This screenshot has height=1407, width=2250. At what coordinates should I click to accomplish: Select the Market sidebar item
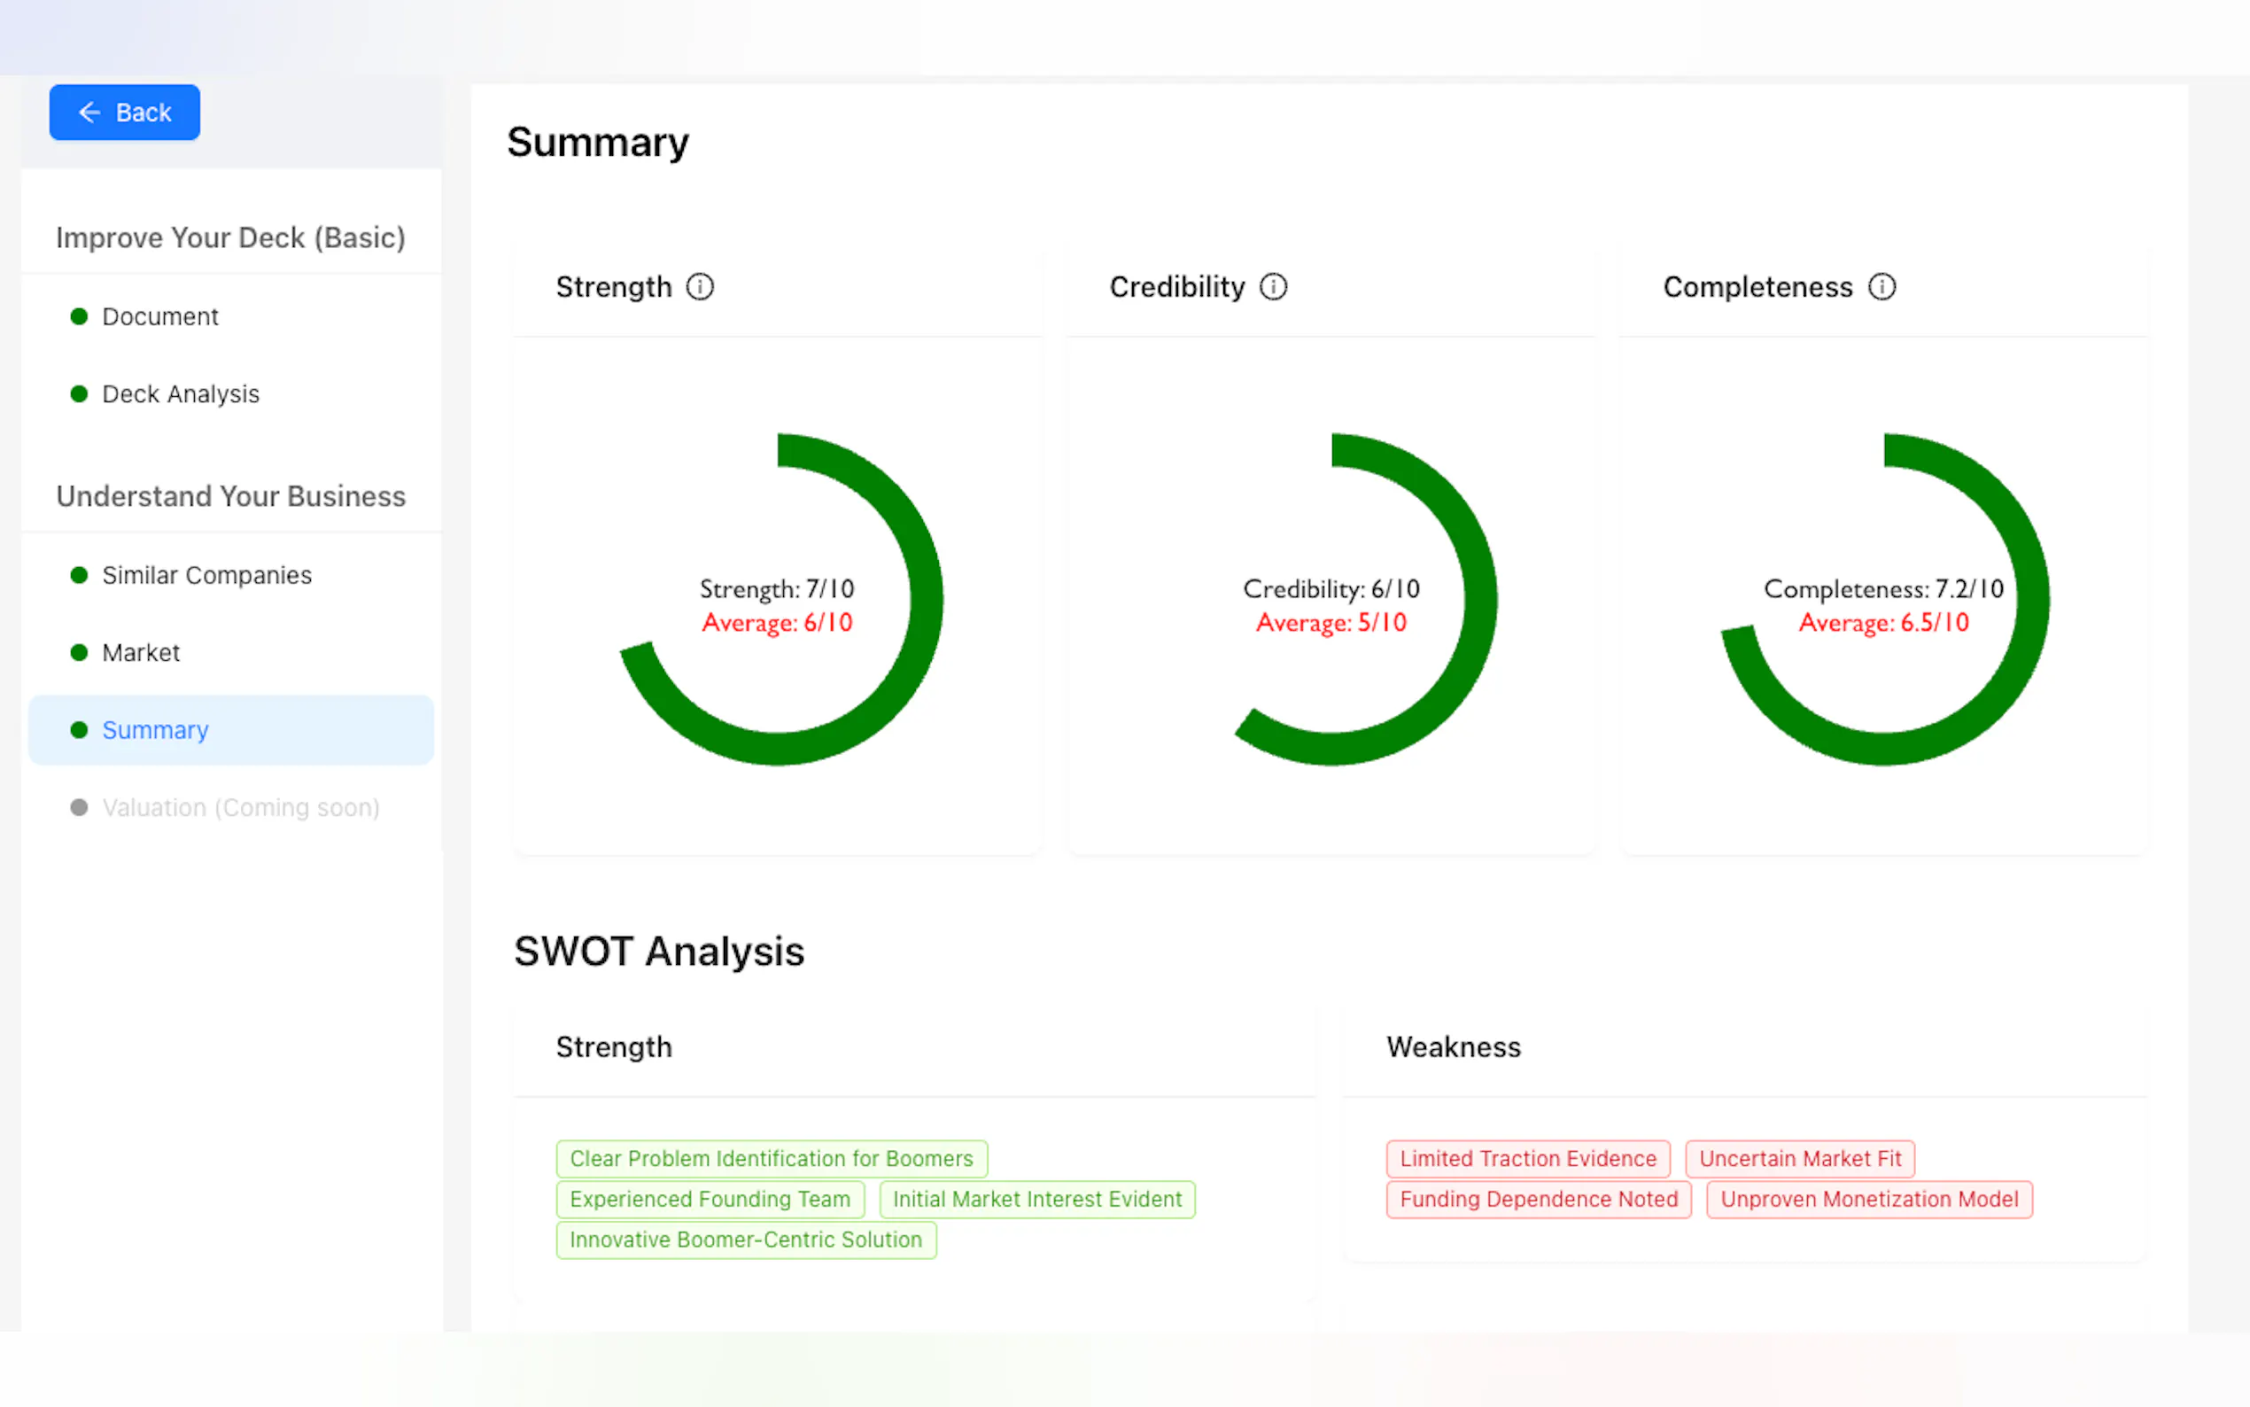[x=141, y=652]
